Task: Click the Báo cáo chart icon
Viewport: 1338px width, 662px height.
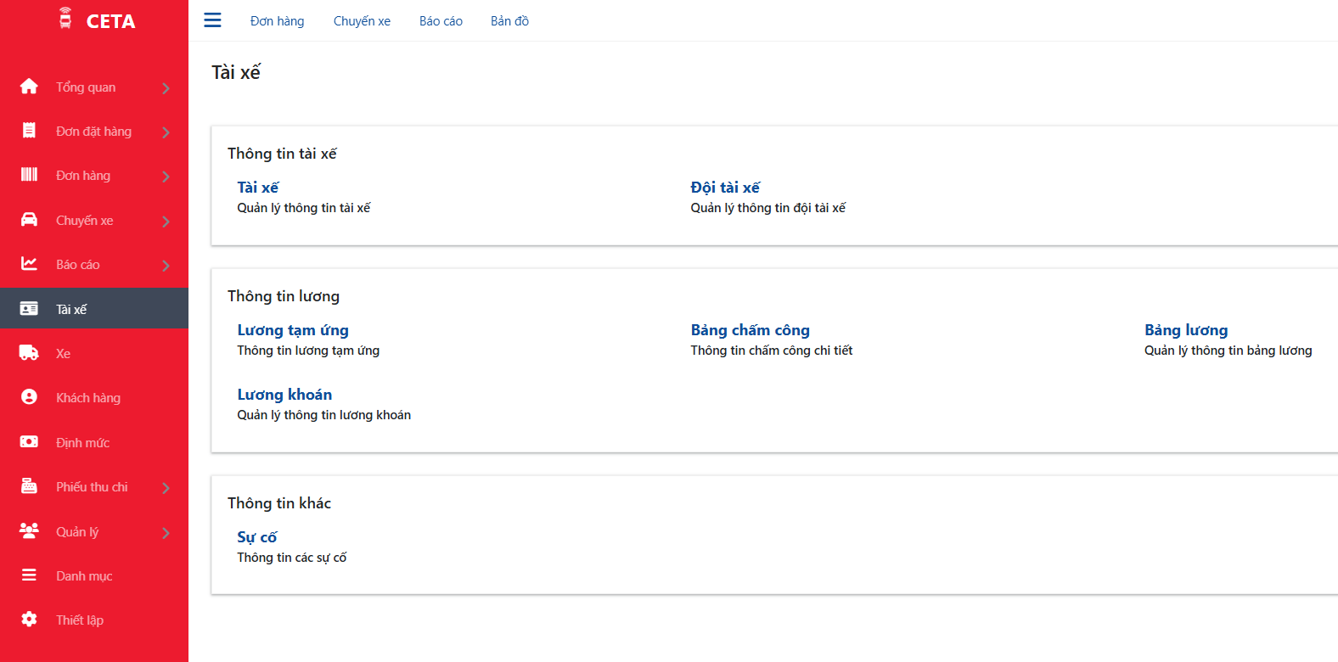Action: pos(29,264)
